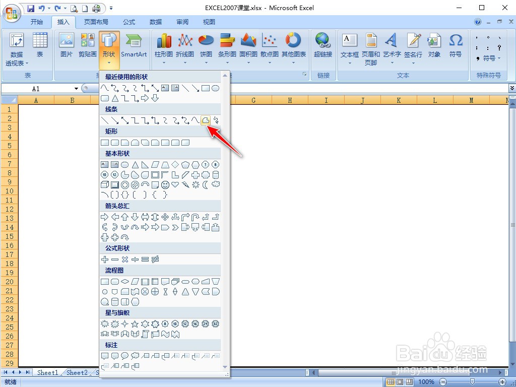Screen dimensions: 516x387
Task: Expand the Other Charts dropdown
Action: coord(294,49)
